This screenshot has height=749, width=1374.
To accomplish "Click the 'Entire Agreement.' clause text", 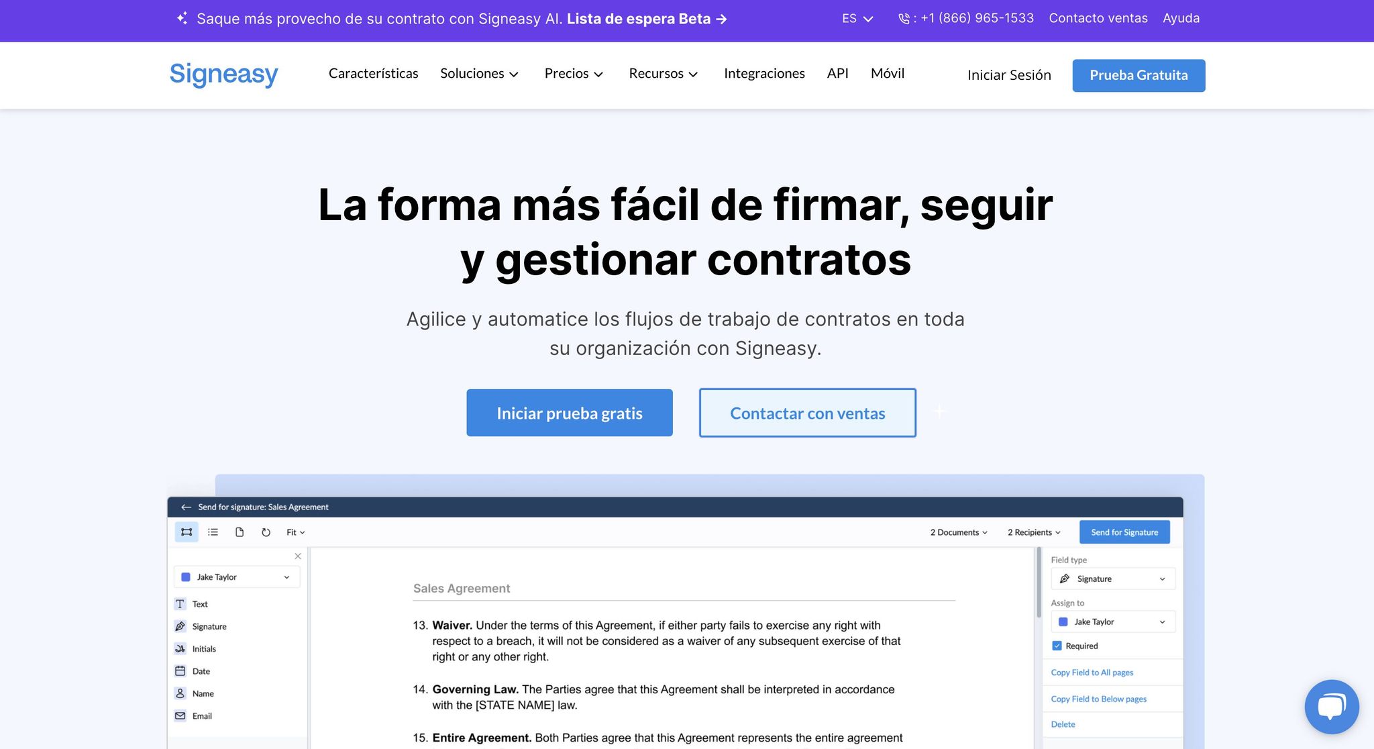I will coord(482,738).
